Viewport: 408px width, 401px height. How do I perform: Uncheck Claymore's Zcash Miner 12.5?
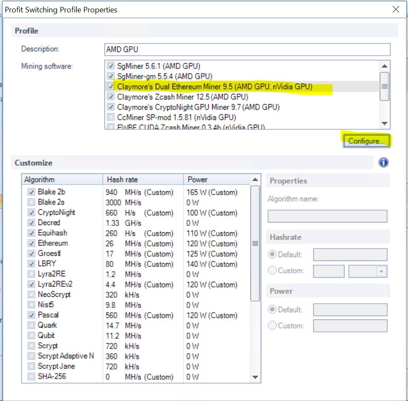pos(111,97)
